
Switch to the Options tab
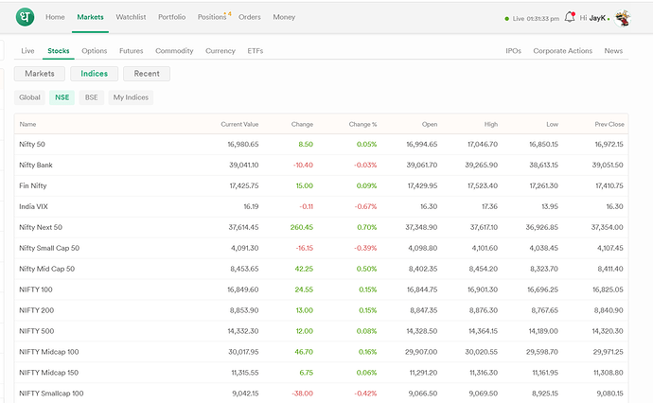94,51
